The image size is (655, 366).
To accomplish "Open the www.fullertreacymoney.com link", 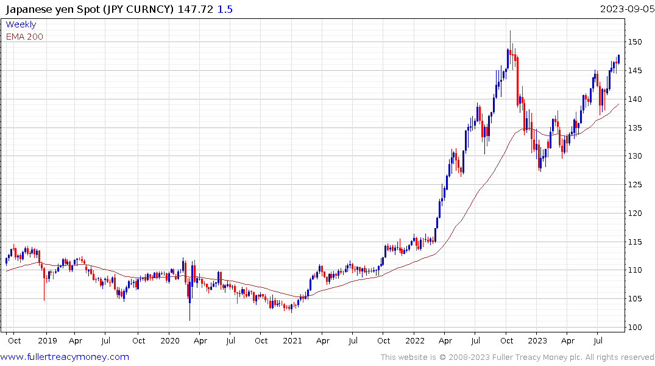I will click(x=65, y=357).
